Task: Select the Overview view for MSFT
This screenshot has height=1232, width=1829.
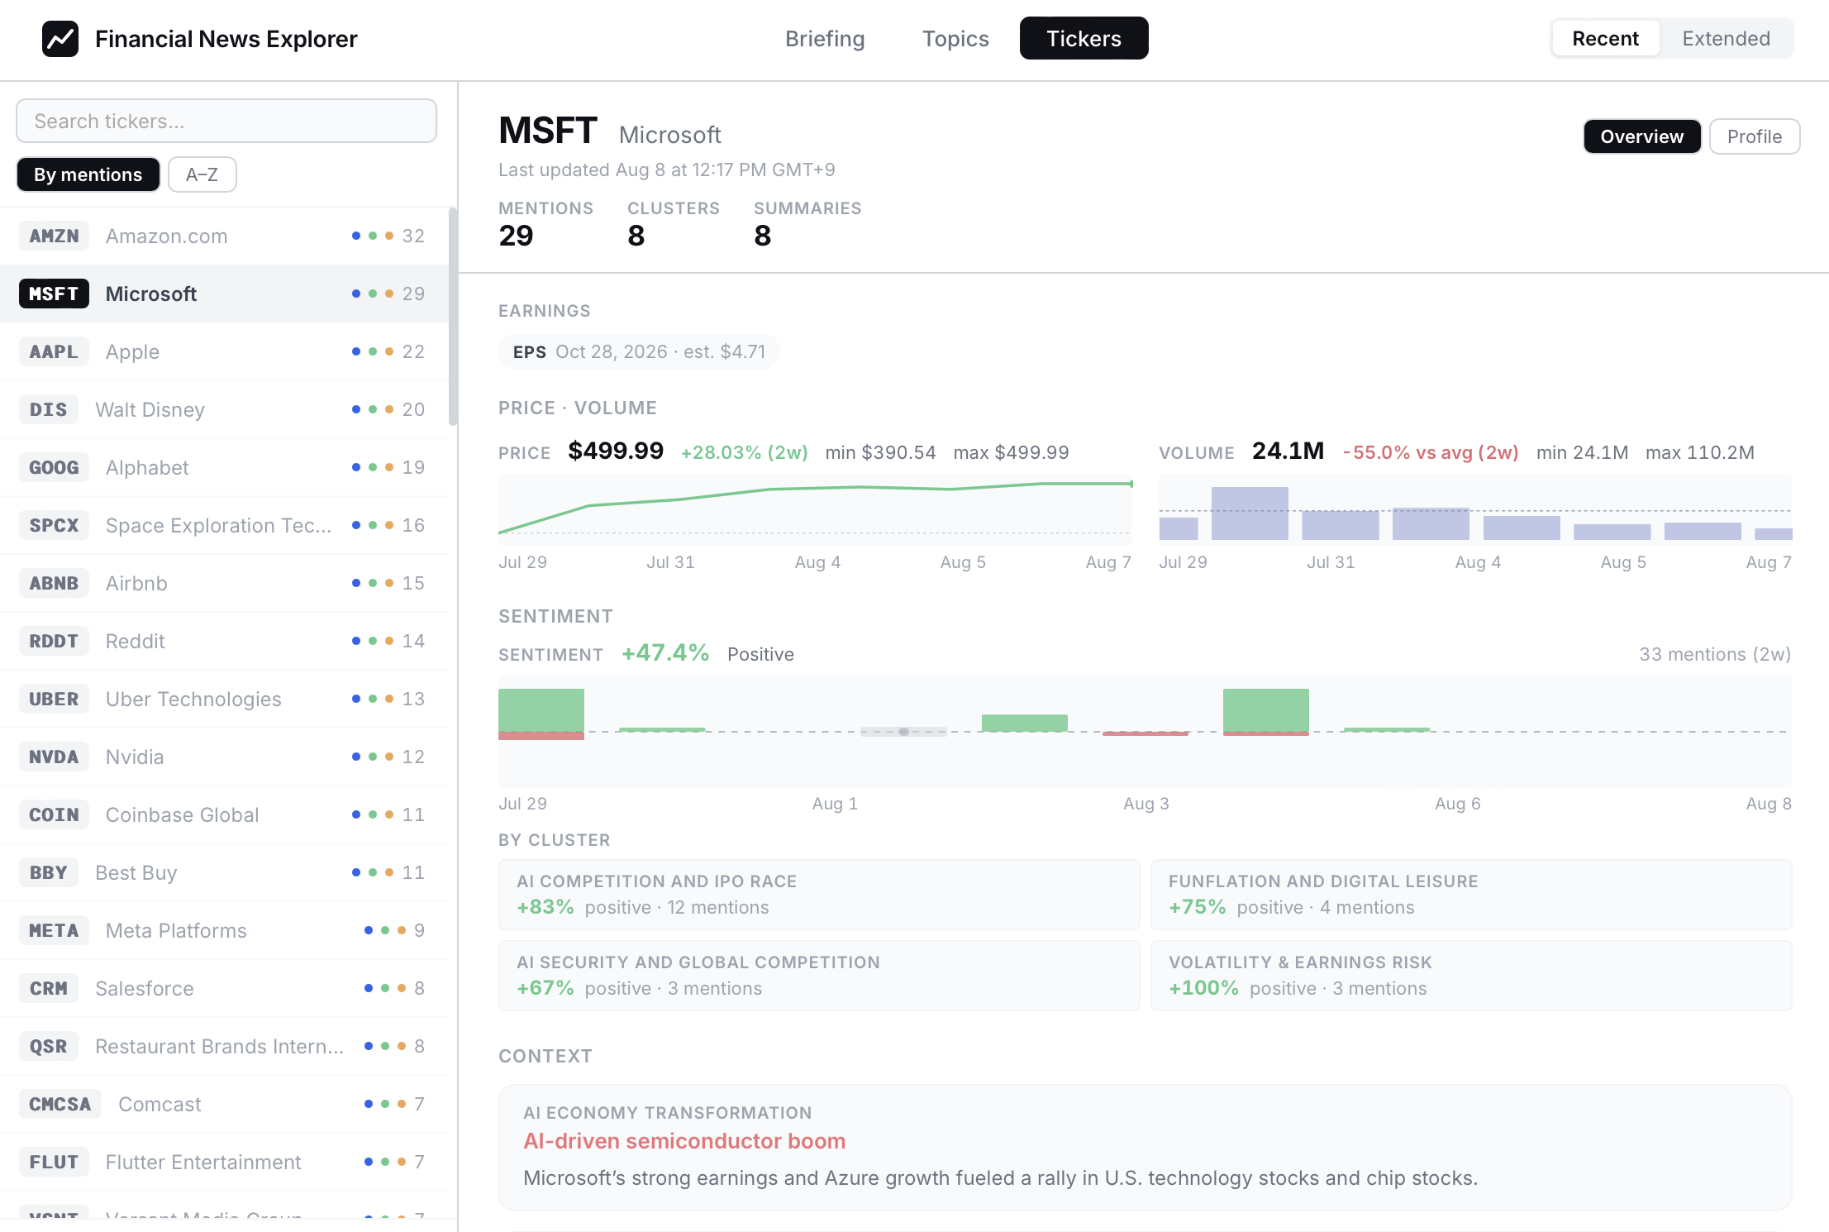Action: (1641, 136)
